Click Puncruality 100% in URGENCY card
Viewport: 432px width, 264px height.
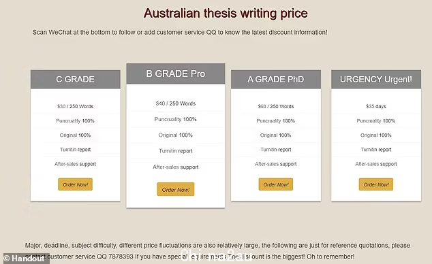pyautogui.click(x=376, y=120)
